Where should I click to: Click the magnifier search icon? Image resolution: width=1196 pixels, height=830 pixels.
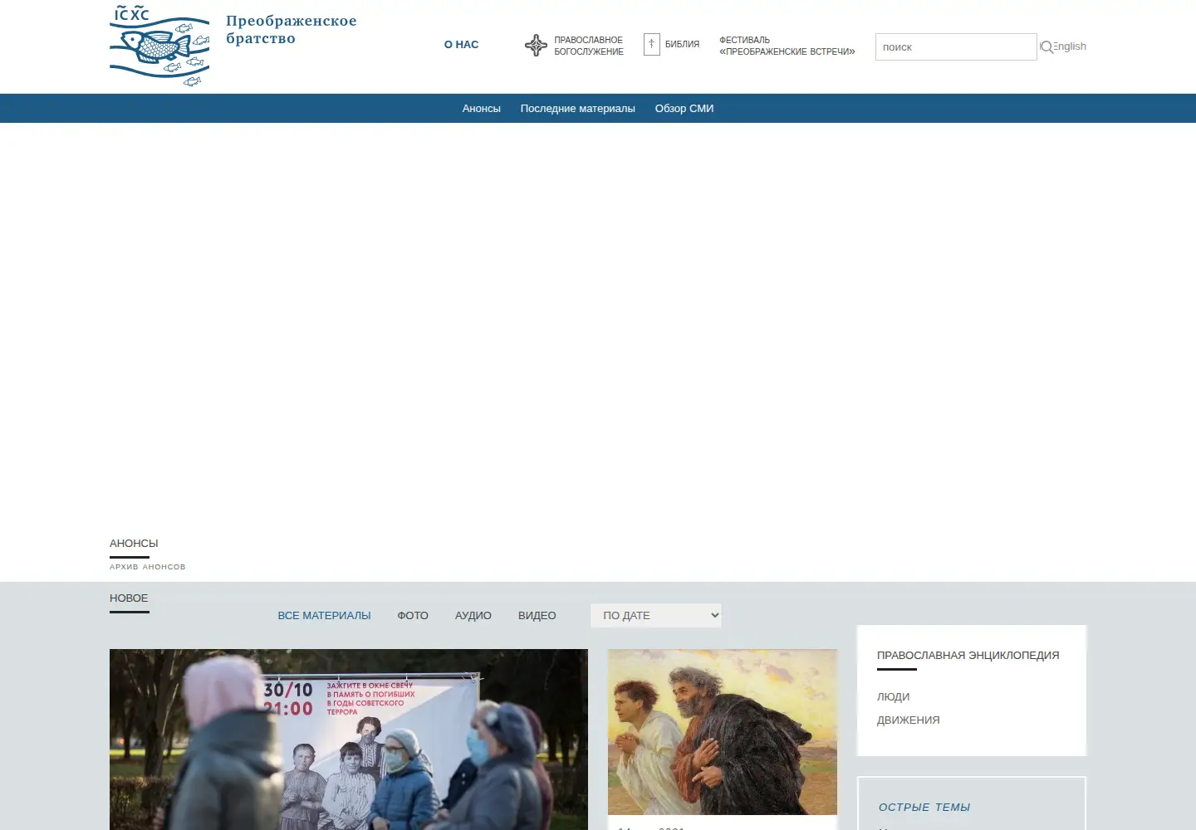[1046, 47]
